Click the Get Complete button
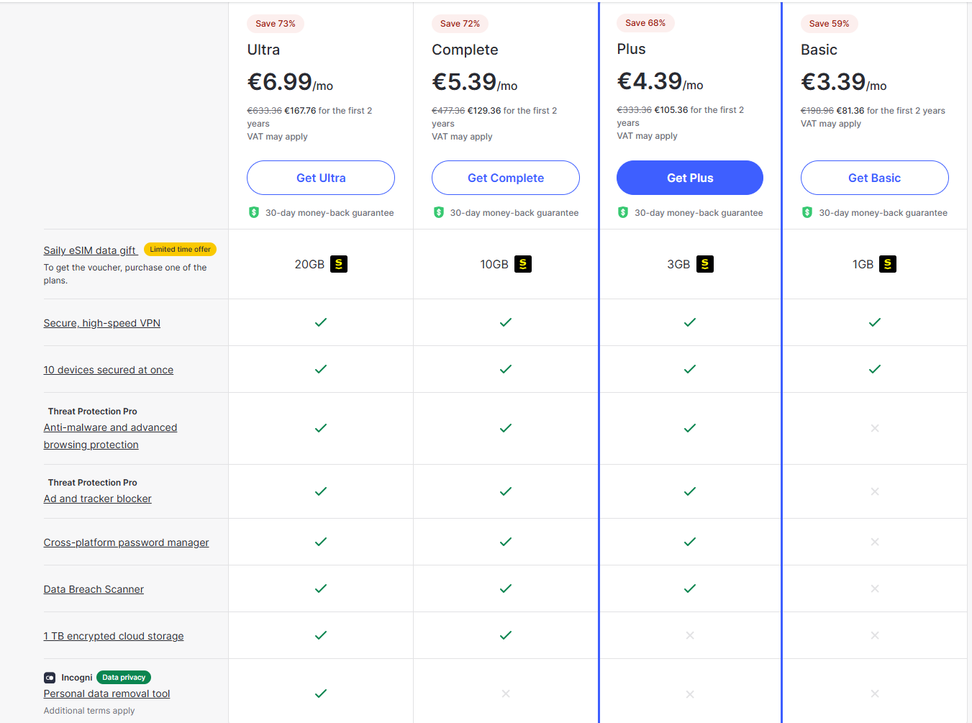972x723 pixels. click(x=506, y=178)
